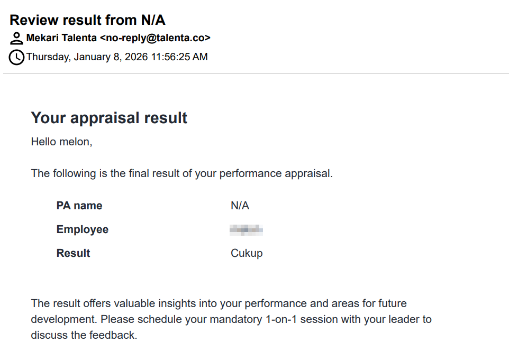The height and width of the screenshot is (352, 509).
Task: Click the "Result" row label
Action: 74,253
